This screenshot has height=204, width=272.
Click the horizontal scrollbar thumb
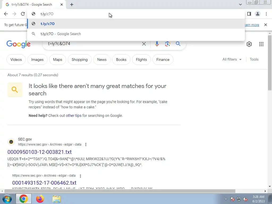tap(120, 191)
